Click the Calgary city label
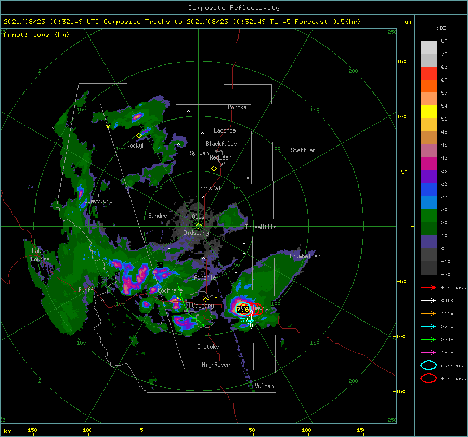Image resolution: width=468 pixels, height=437 pixels. (x=203, y=306)
